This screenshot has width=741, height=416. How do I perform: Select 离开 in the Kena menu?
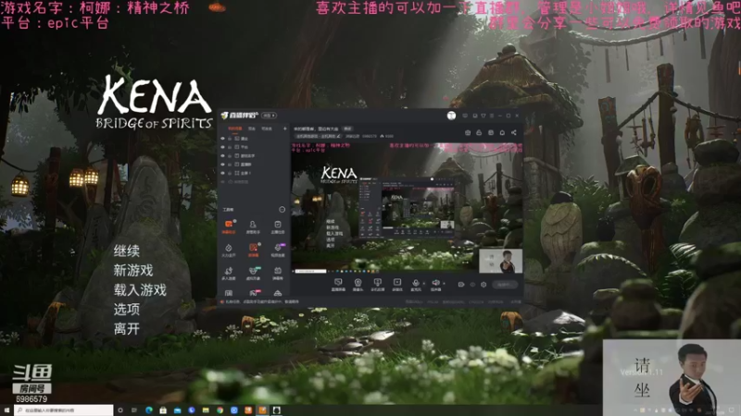coord(127,328)
